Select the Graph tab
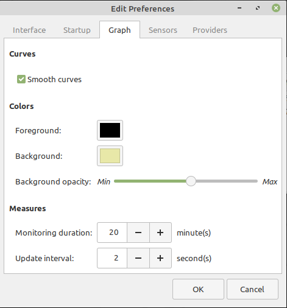Viewport: 287px width, 308px height. [119, 30]
